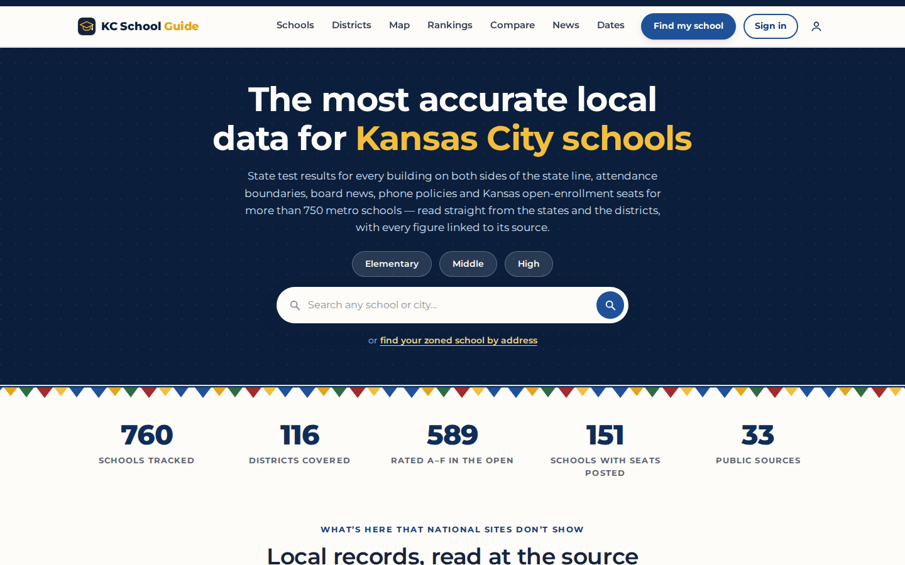
Task: Click the KC School Guide site title
Action: (x=150, y=26)
